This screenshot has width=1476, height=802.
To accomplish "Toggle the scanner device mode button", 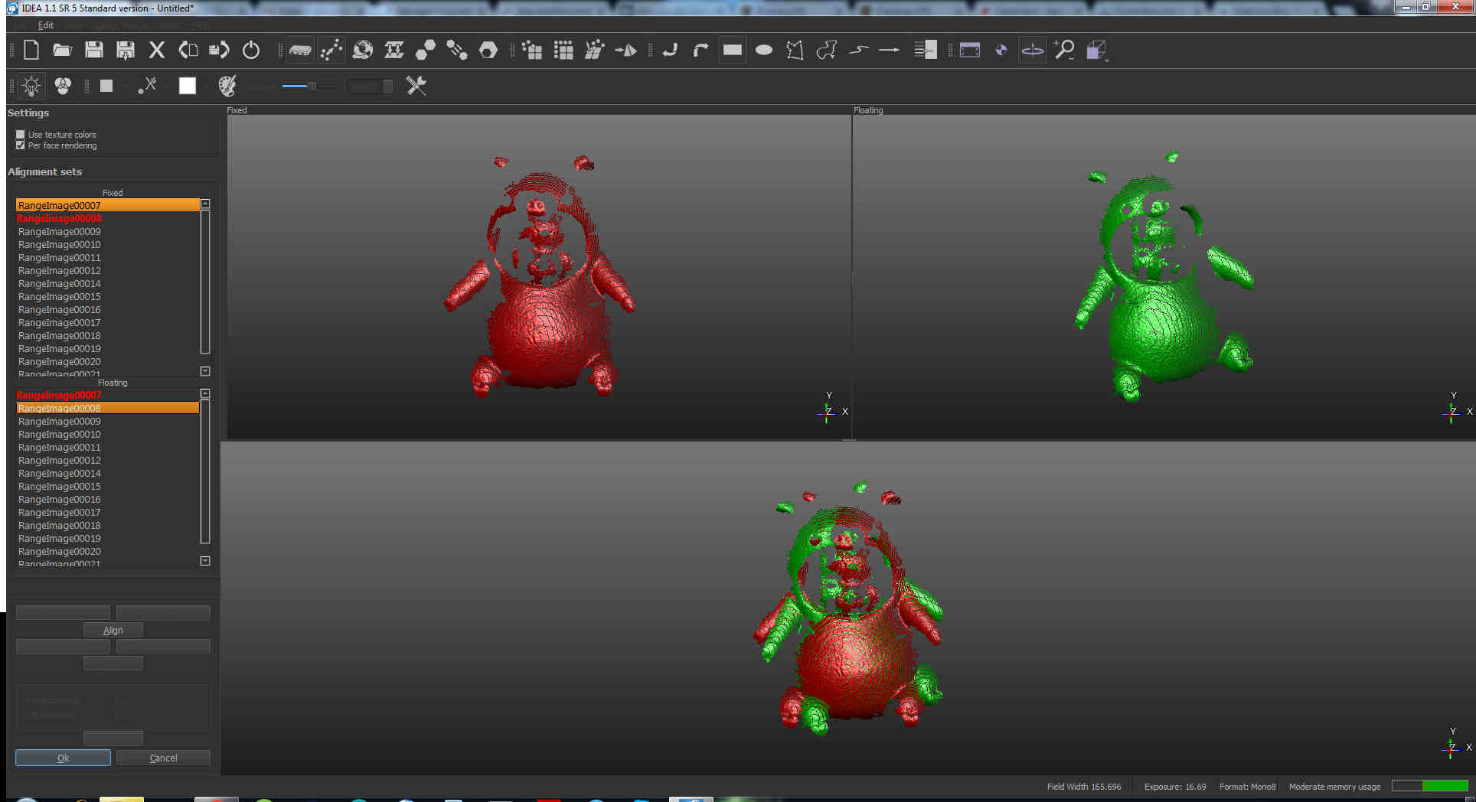I will 300,51.
